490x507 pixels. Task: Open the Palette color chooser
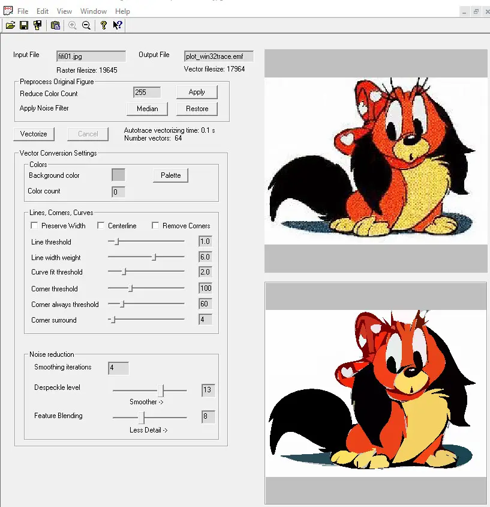tap(170, 175)
